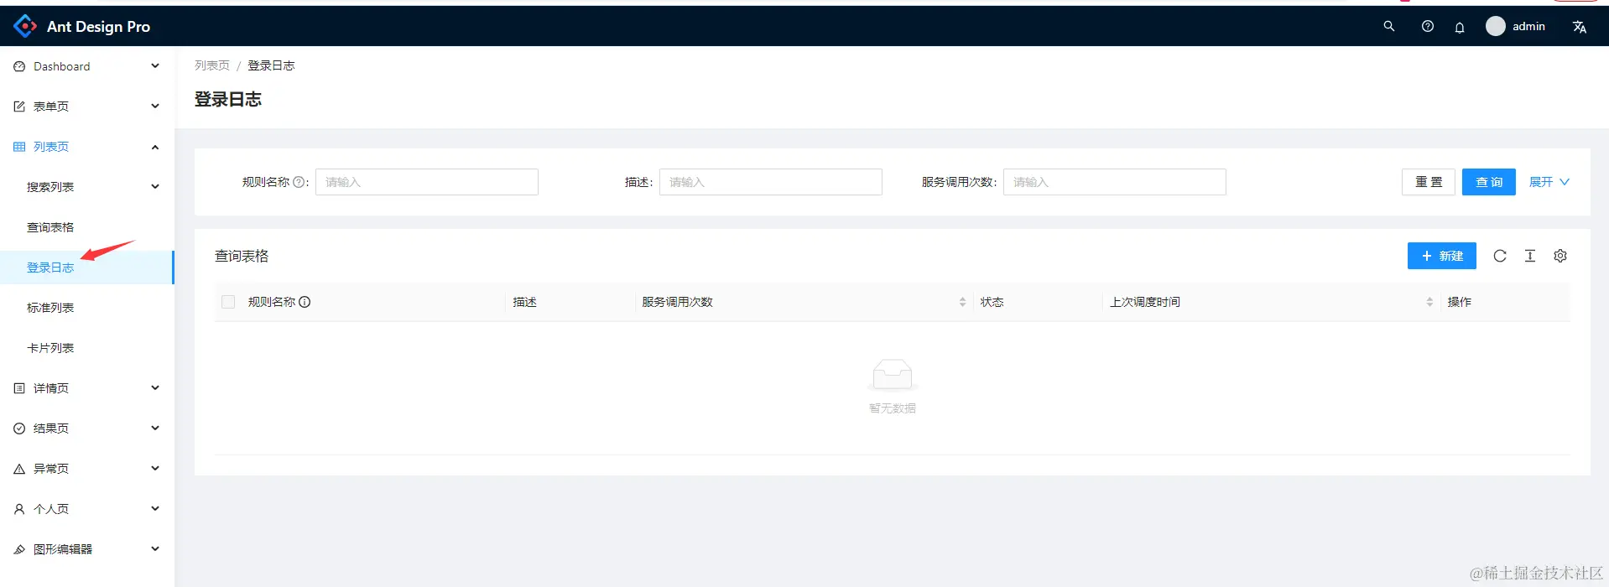
Task: Click the Dashboard gauge icon
Action: click(19, 66)
